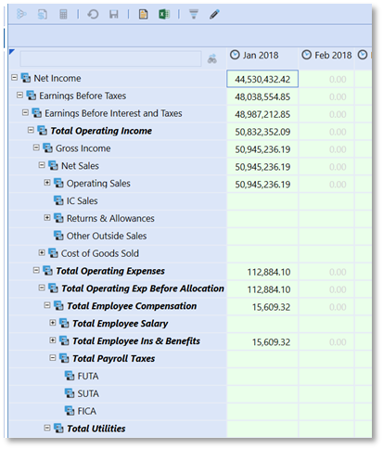Expand the Total Employee Salary node
The image size is (383, 449).
pyautogui.click(x=53, y=323)
